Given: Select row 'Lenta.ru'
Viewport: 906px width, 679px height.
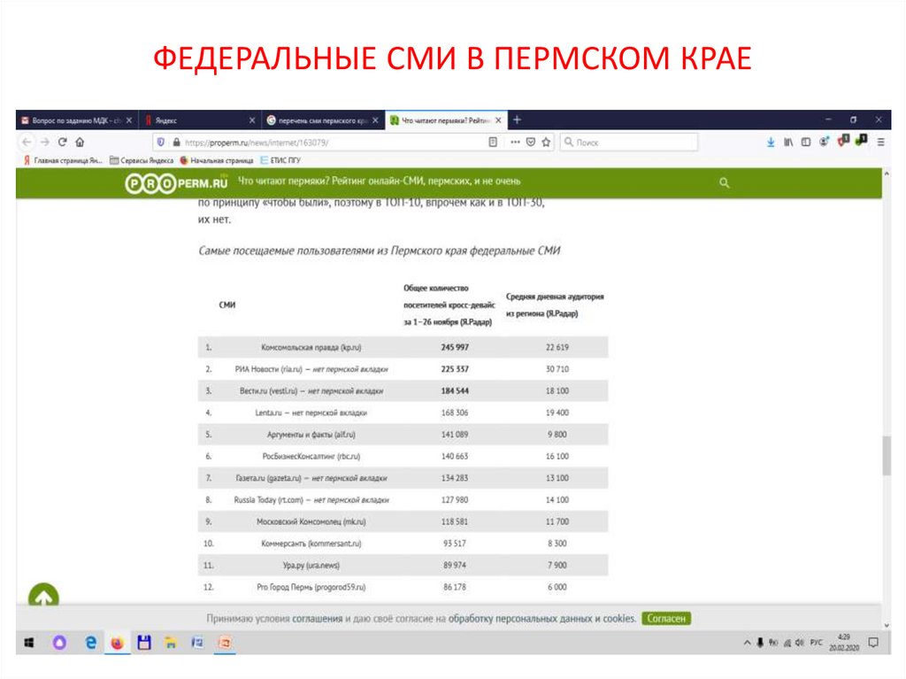Looking at the screenshot, I should 403,413.
